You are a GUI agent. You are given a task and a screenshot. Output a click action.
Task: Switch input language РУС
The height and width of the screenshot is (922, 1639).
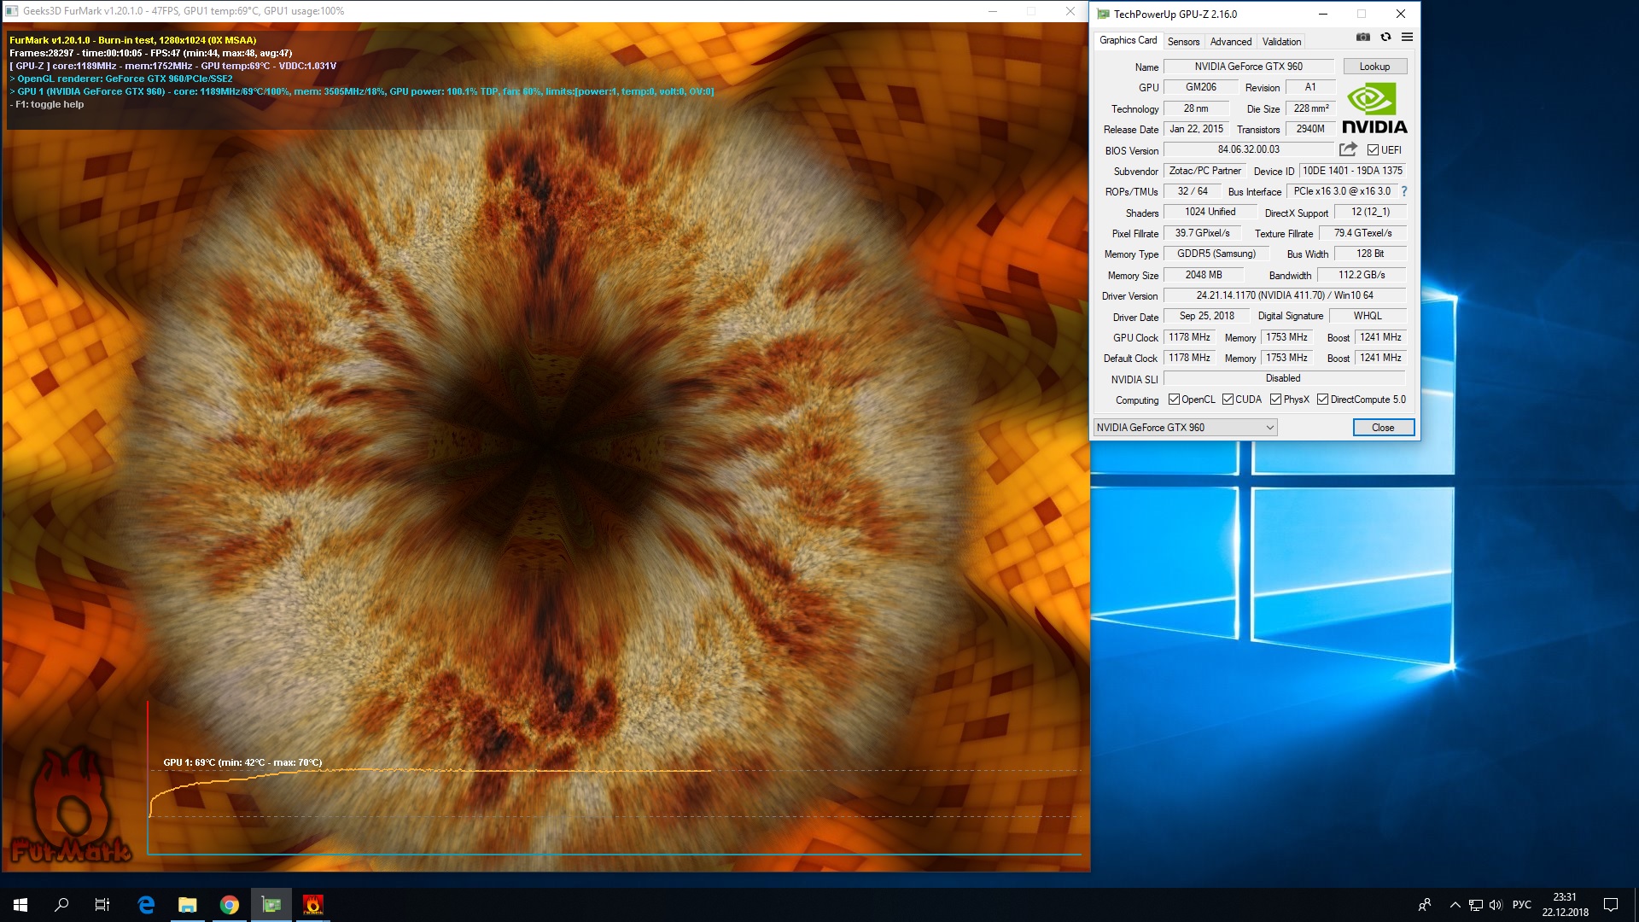point(1522,905)
